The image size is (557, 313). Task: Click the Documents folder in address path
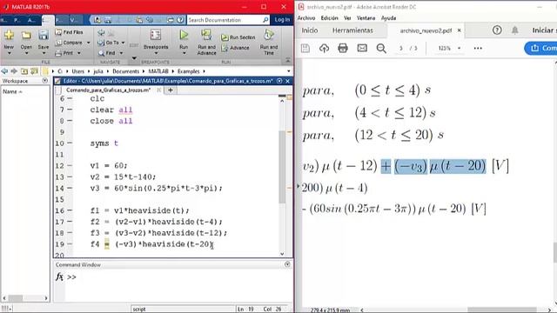[125, 71]
